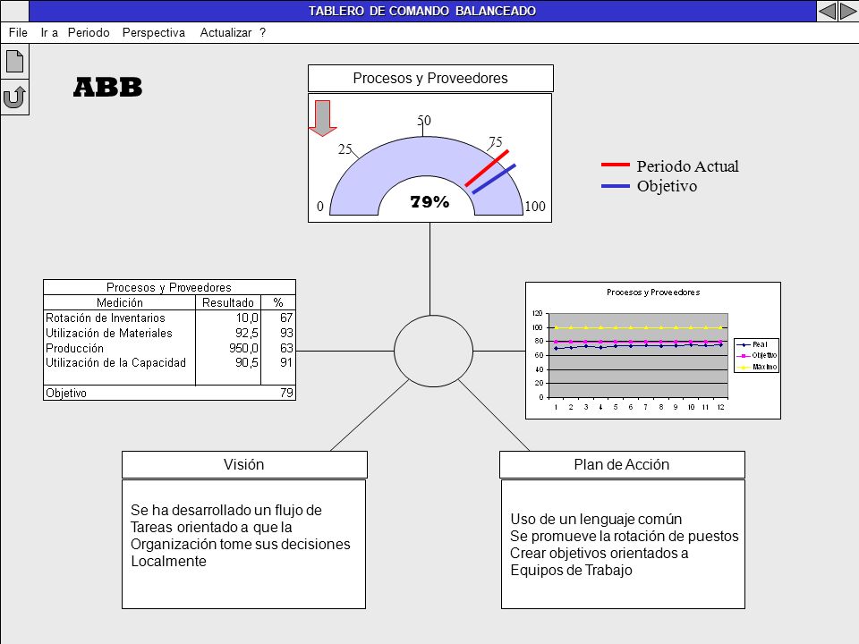
Task: Click the Producción row
Action: (x=169, y=348)
